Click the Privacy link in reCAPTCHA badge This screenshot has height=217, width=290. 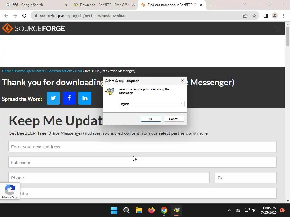tap(6, 197)
